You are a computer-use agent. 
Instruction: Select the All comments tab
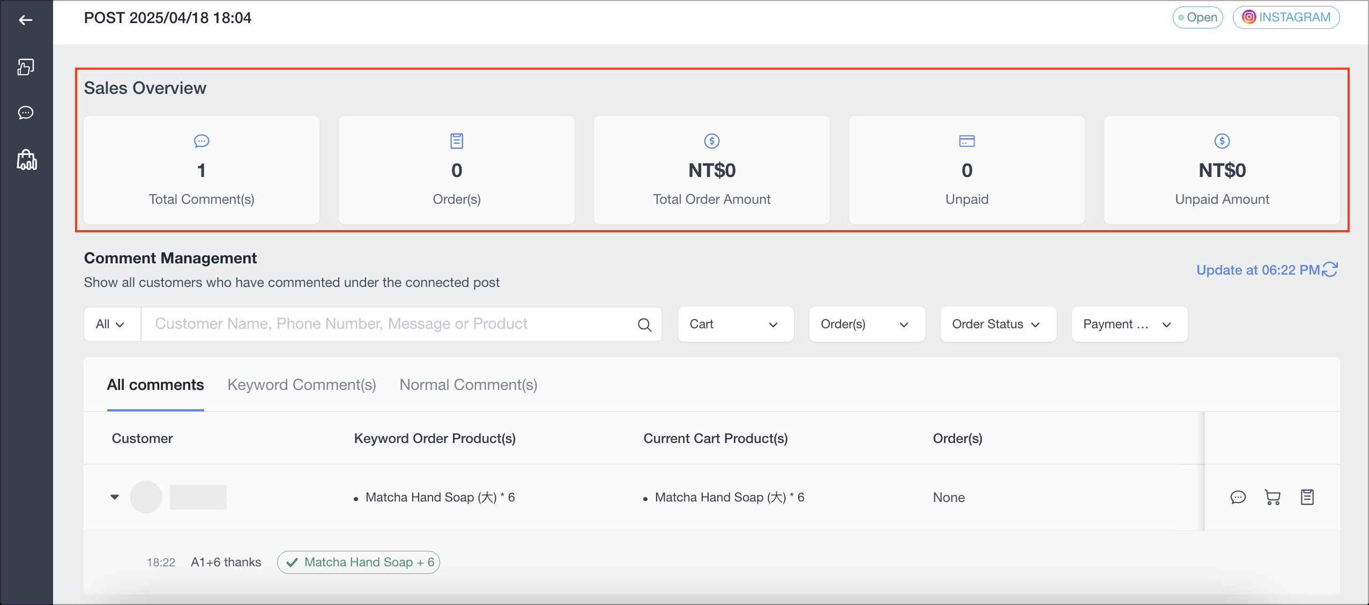155,385
